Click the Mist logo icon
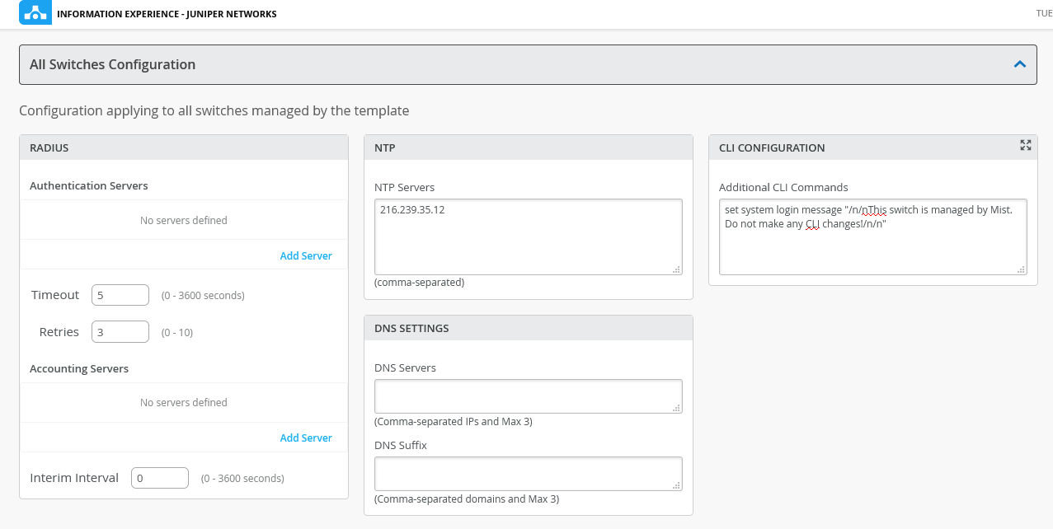This screenshot has height=529, width=1053. 35,14
